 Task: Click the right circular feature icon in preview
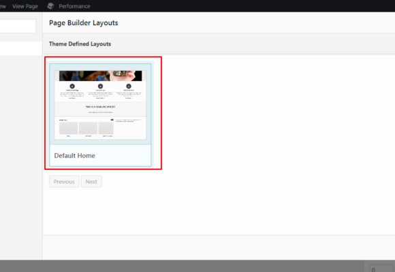pos(129,86)
